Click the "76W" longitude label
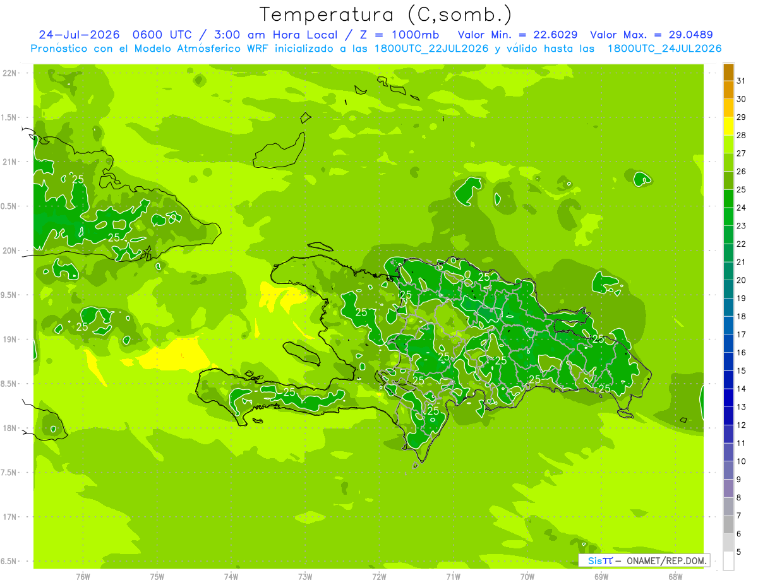This screenshot has height=585, width=758. (x=83, y=577)
